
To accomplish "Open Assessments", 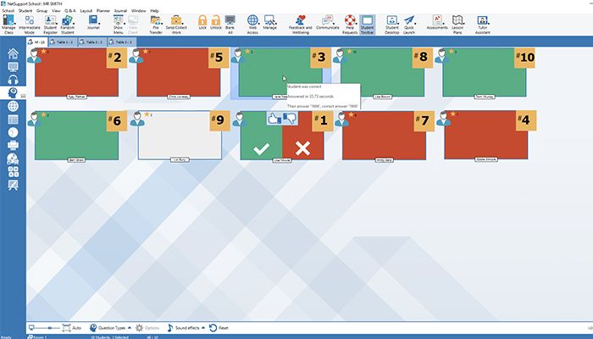I will click(437, 23).
